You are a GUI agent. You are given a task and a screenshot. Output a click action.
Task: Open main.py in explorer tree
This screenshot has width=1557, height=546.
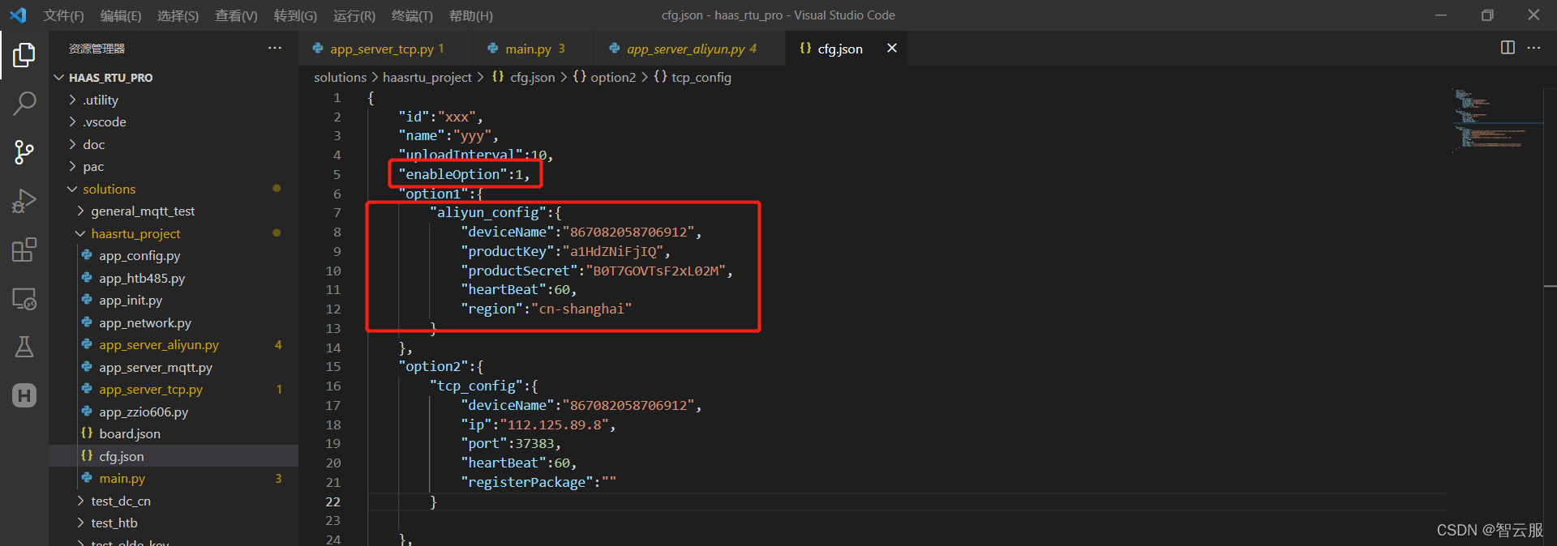click(x=174, y=478)
